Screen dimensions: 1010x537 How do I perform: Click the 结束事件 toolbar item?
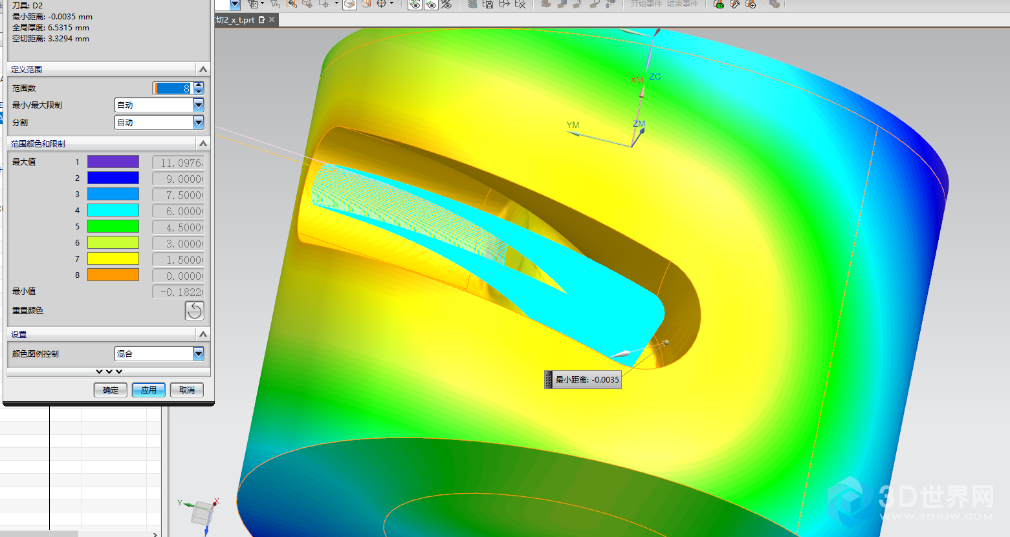(x=683, y=4)
